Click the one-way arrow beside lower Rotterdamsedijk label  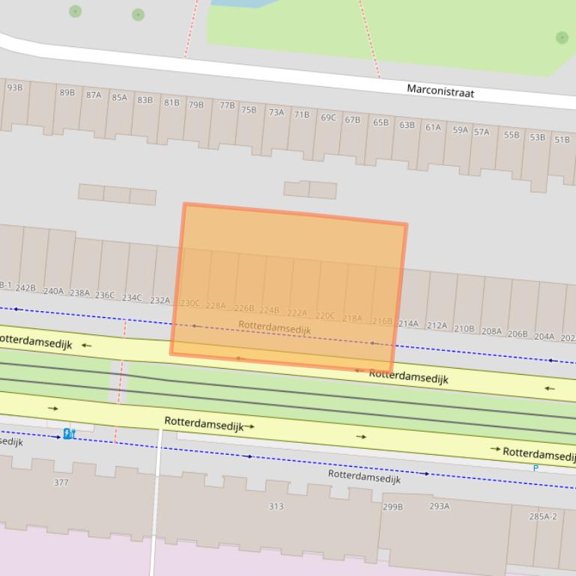coord(249,427)
